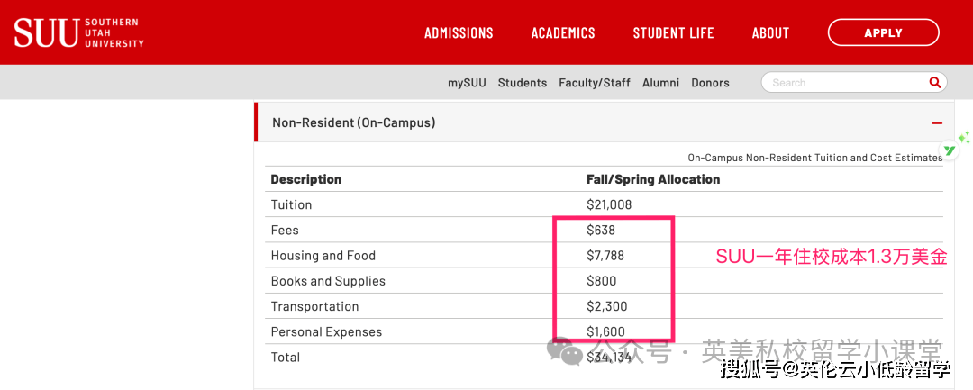Viewport: 973px width, 390px height.
Task: Visit the Donors link
Action: point(710,83)
